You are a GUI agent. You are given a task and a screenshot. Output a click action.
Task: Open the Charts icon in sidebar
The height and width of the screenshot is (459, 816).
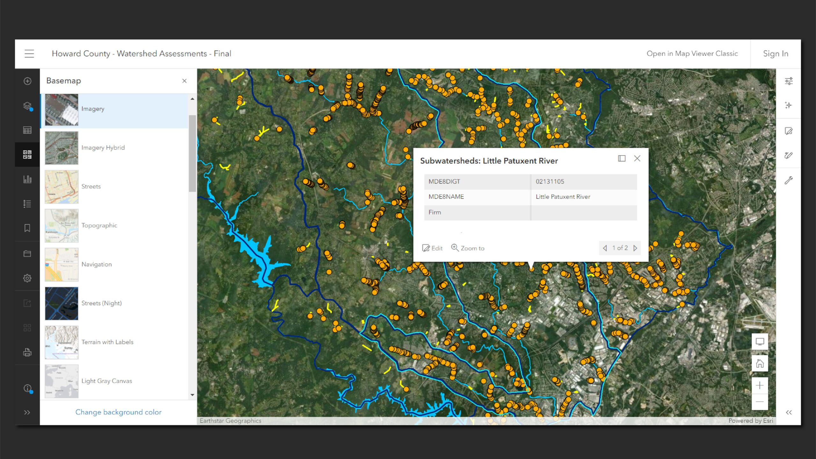(x=27, y=179)
